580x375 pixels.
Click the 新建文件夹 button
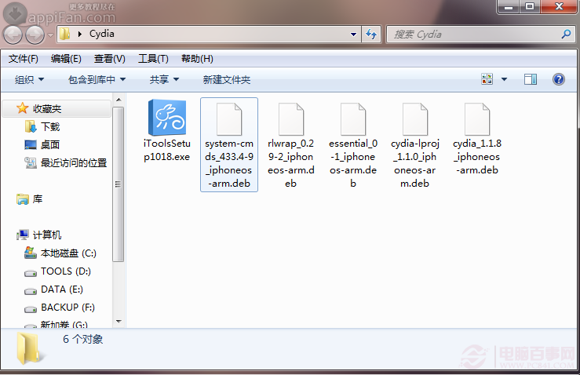pyautogui.click(x=227, y=79)
